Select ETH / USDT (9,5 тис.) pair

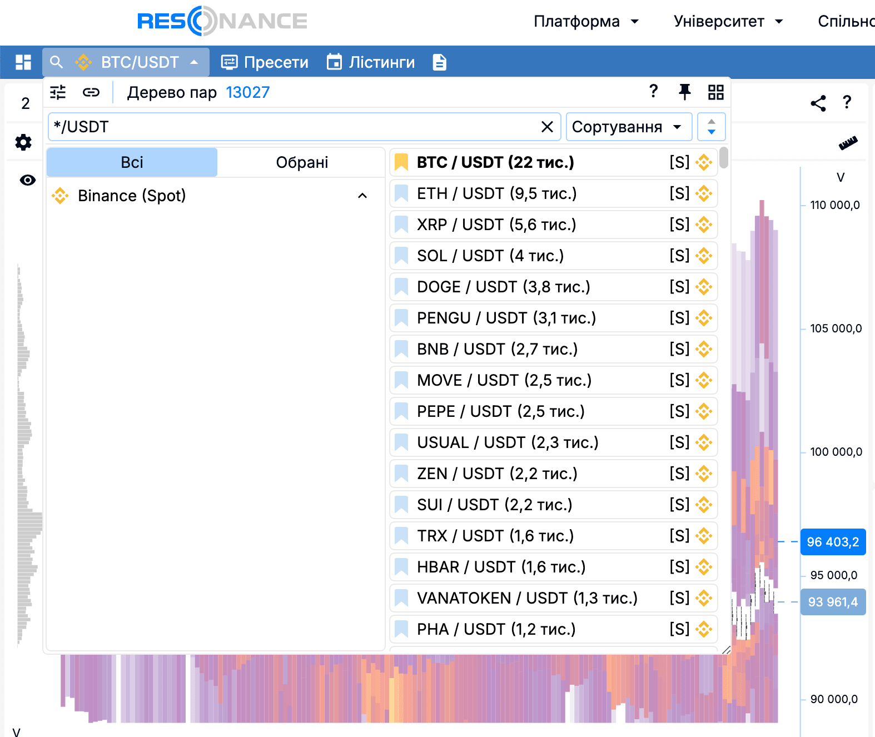(x=554, y=193)
